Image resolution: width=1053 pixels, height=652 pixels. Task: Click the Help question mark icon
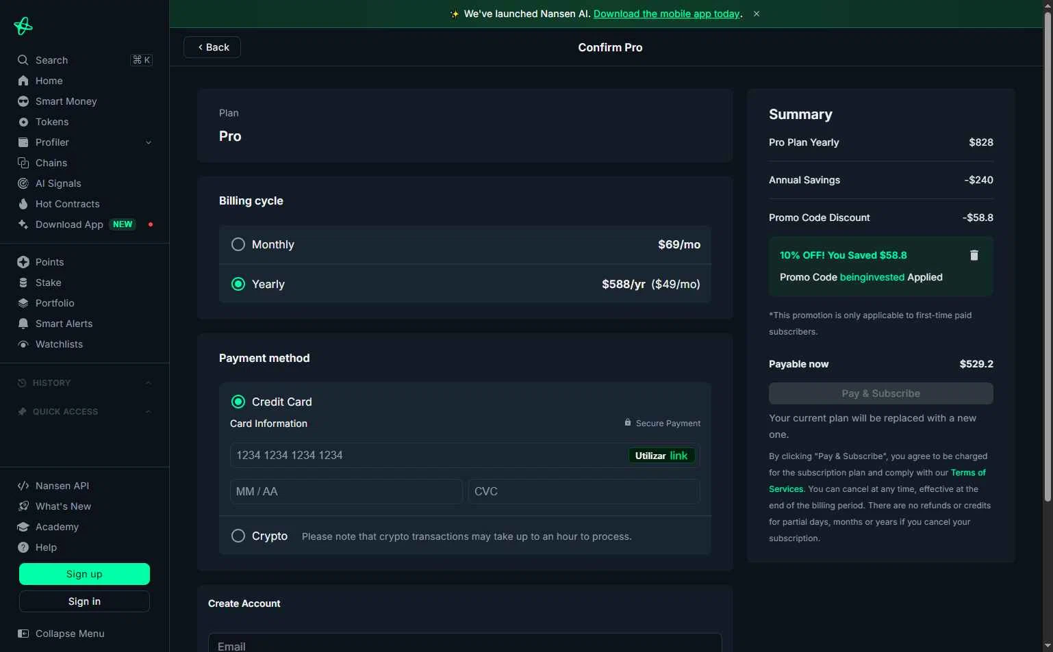[x=23, y=547]
